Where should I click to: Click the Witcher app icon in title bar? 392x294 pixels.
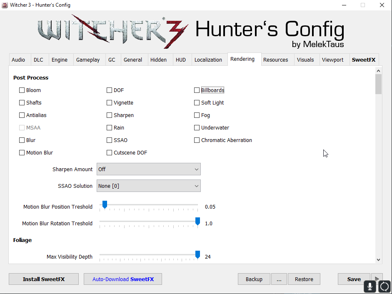pyautogui.click(x=5, y=5)
